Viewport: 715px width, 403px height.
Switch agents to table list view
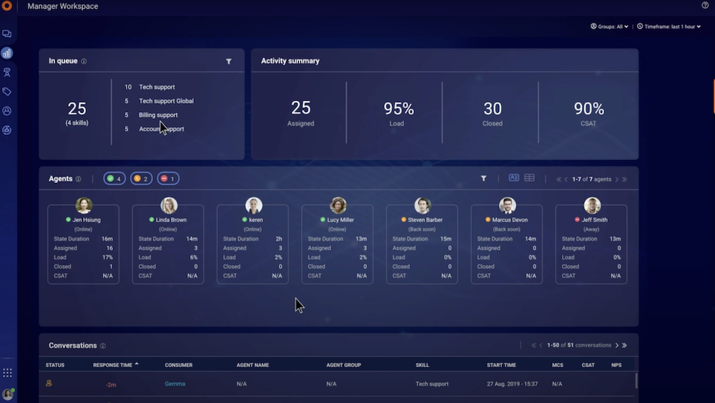pos(529,178)
